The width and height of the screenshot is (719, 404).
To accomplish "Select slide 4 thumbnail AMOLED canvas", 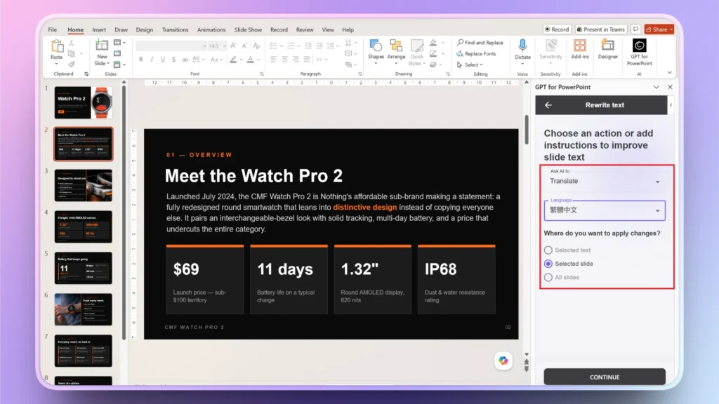I will tap(83, 227).
